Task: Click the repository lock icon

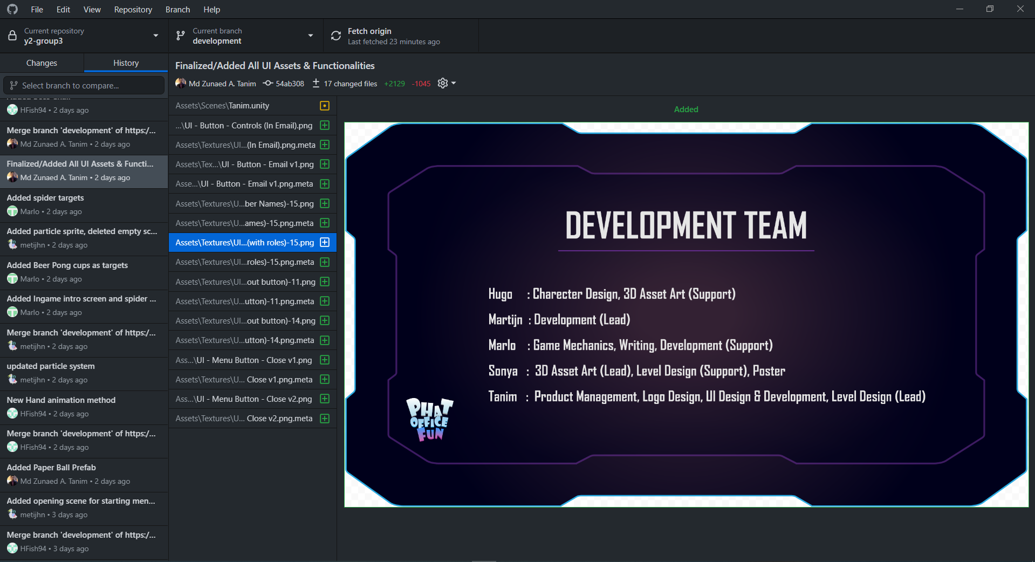Action: point(12,36)
